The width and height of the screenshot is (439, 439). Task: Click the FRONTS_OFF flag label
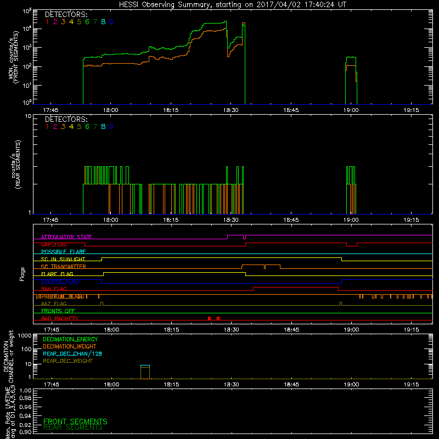(x=58, y=311)
